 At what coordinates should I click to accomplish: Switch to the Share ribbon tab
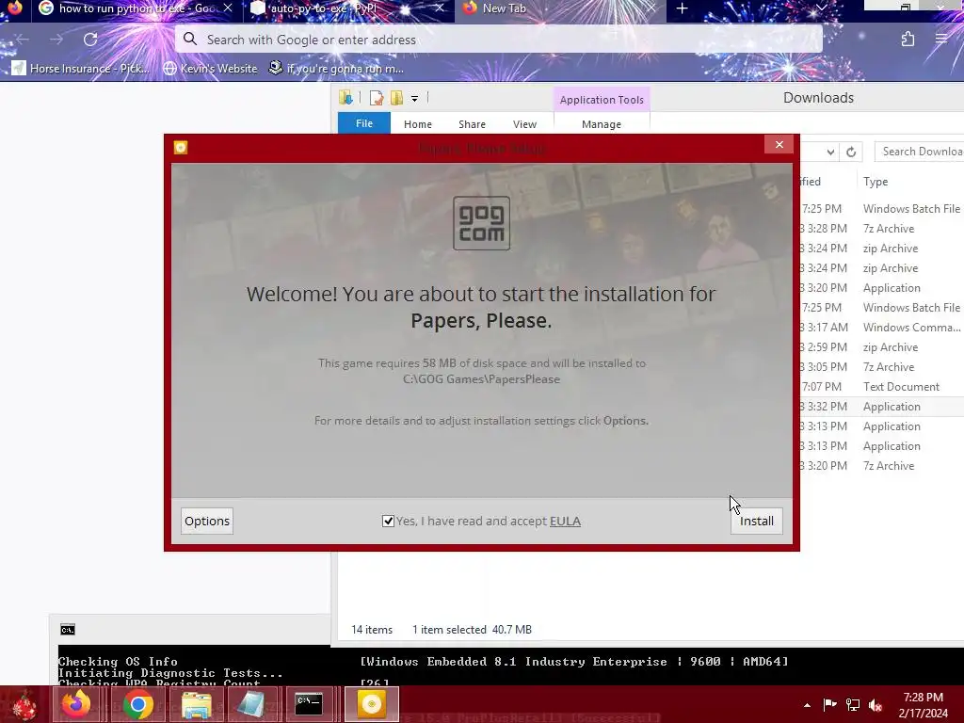click(473, 124)
